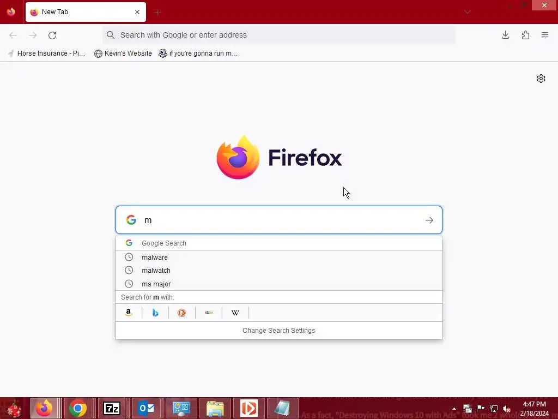558x419 pixels.
Task: Click the Start button orb
Action: pos(14,408)
